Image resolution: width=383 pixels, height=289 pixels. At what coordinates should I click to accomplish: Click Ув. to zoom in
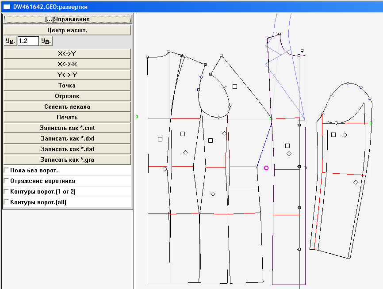pyautogui.click(x=10, y=41)
